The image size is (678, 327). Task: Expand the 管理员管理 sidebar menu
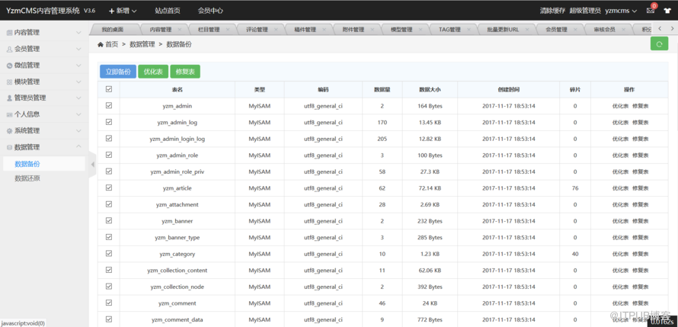click(x=43, y=98)
